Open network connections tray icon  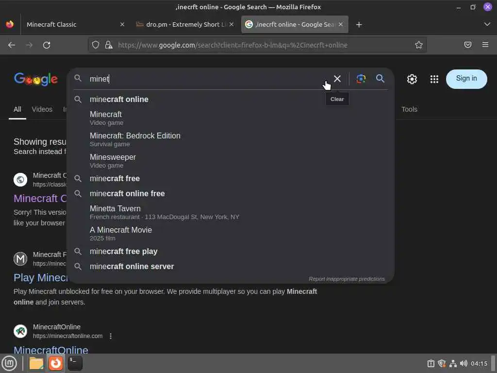point(453,363)
